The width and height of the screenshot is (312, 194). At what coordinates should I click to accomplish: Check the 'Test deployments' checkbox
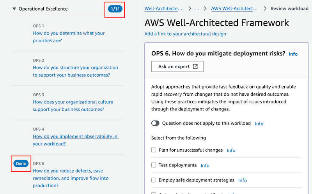[154, 165]
